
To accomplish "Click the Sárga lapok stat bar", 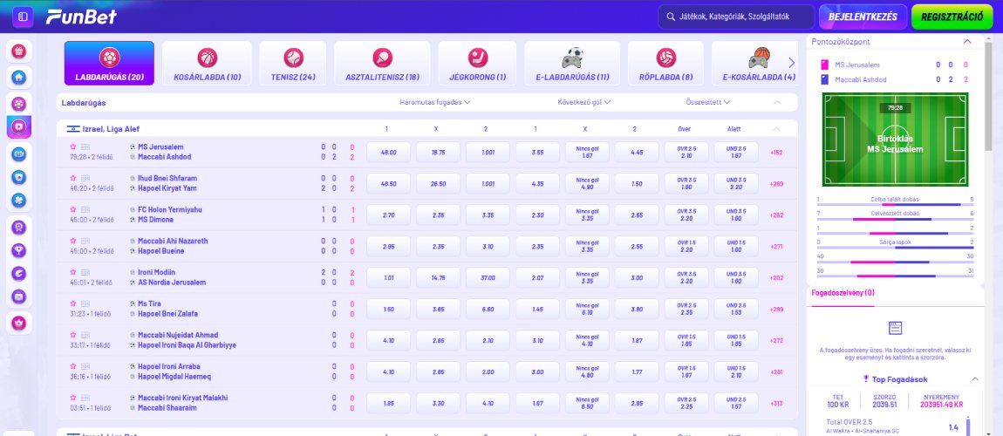I will tap(895, 246).
